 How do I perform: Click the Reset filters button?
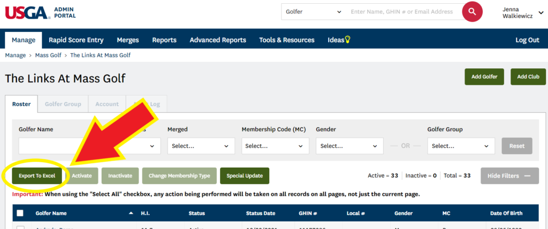click(x=517, y=146)
